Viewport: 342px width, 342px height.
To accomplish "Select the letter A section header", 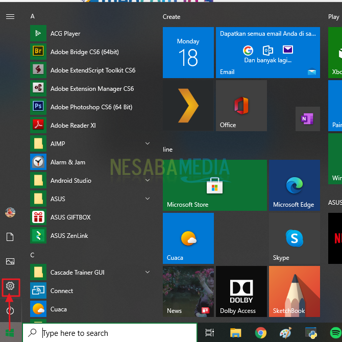I will [x=33, y=16].
